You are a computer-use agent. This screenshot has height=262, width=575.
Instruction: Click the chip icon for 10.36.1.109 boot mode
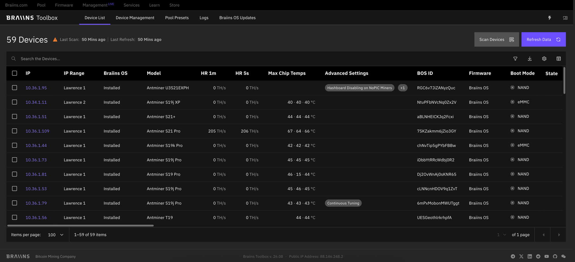coord(512,131)
